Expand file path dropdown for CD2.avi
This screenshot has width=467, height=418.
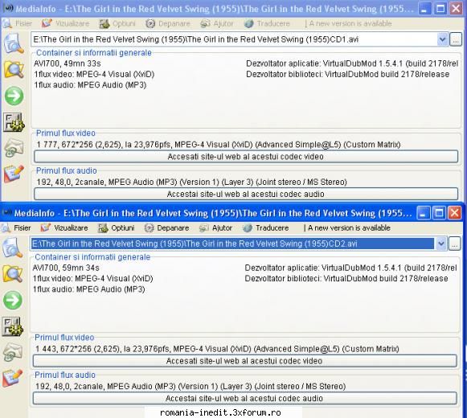click(x=441, y=244)
